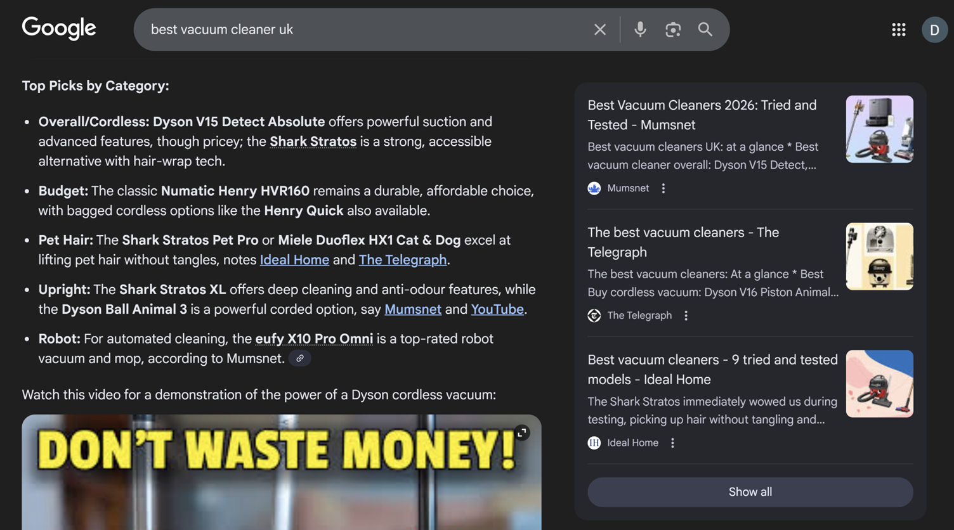
Task: Click the source link chip after Mumsnet
Action: pyautogui.click(x=300, y=359)
